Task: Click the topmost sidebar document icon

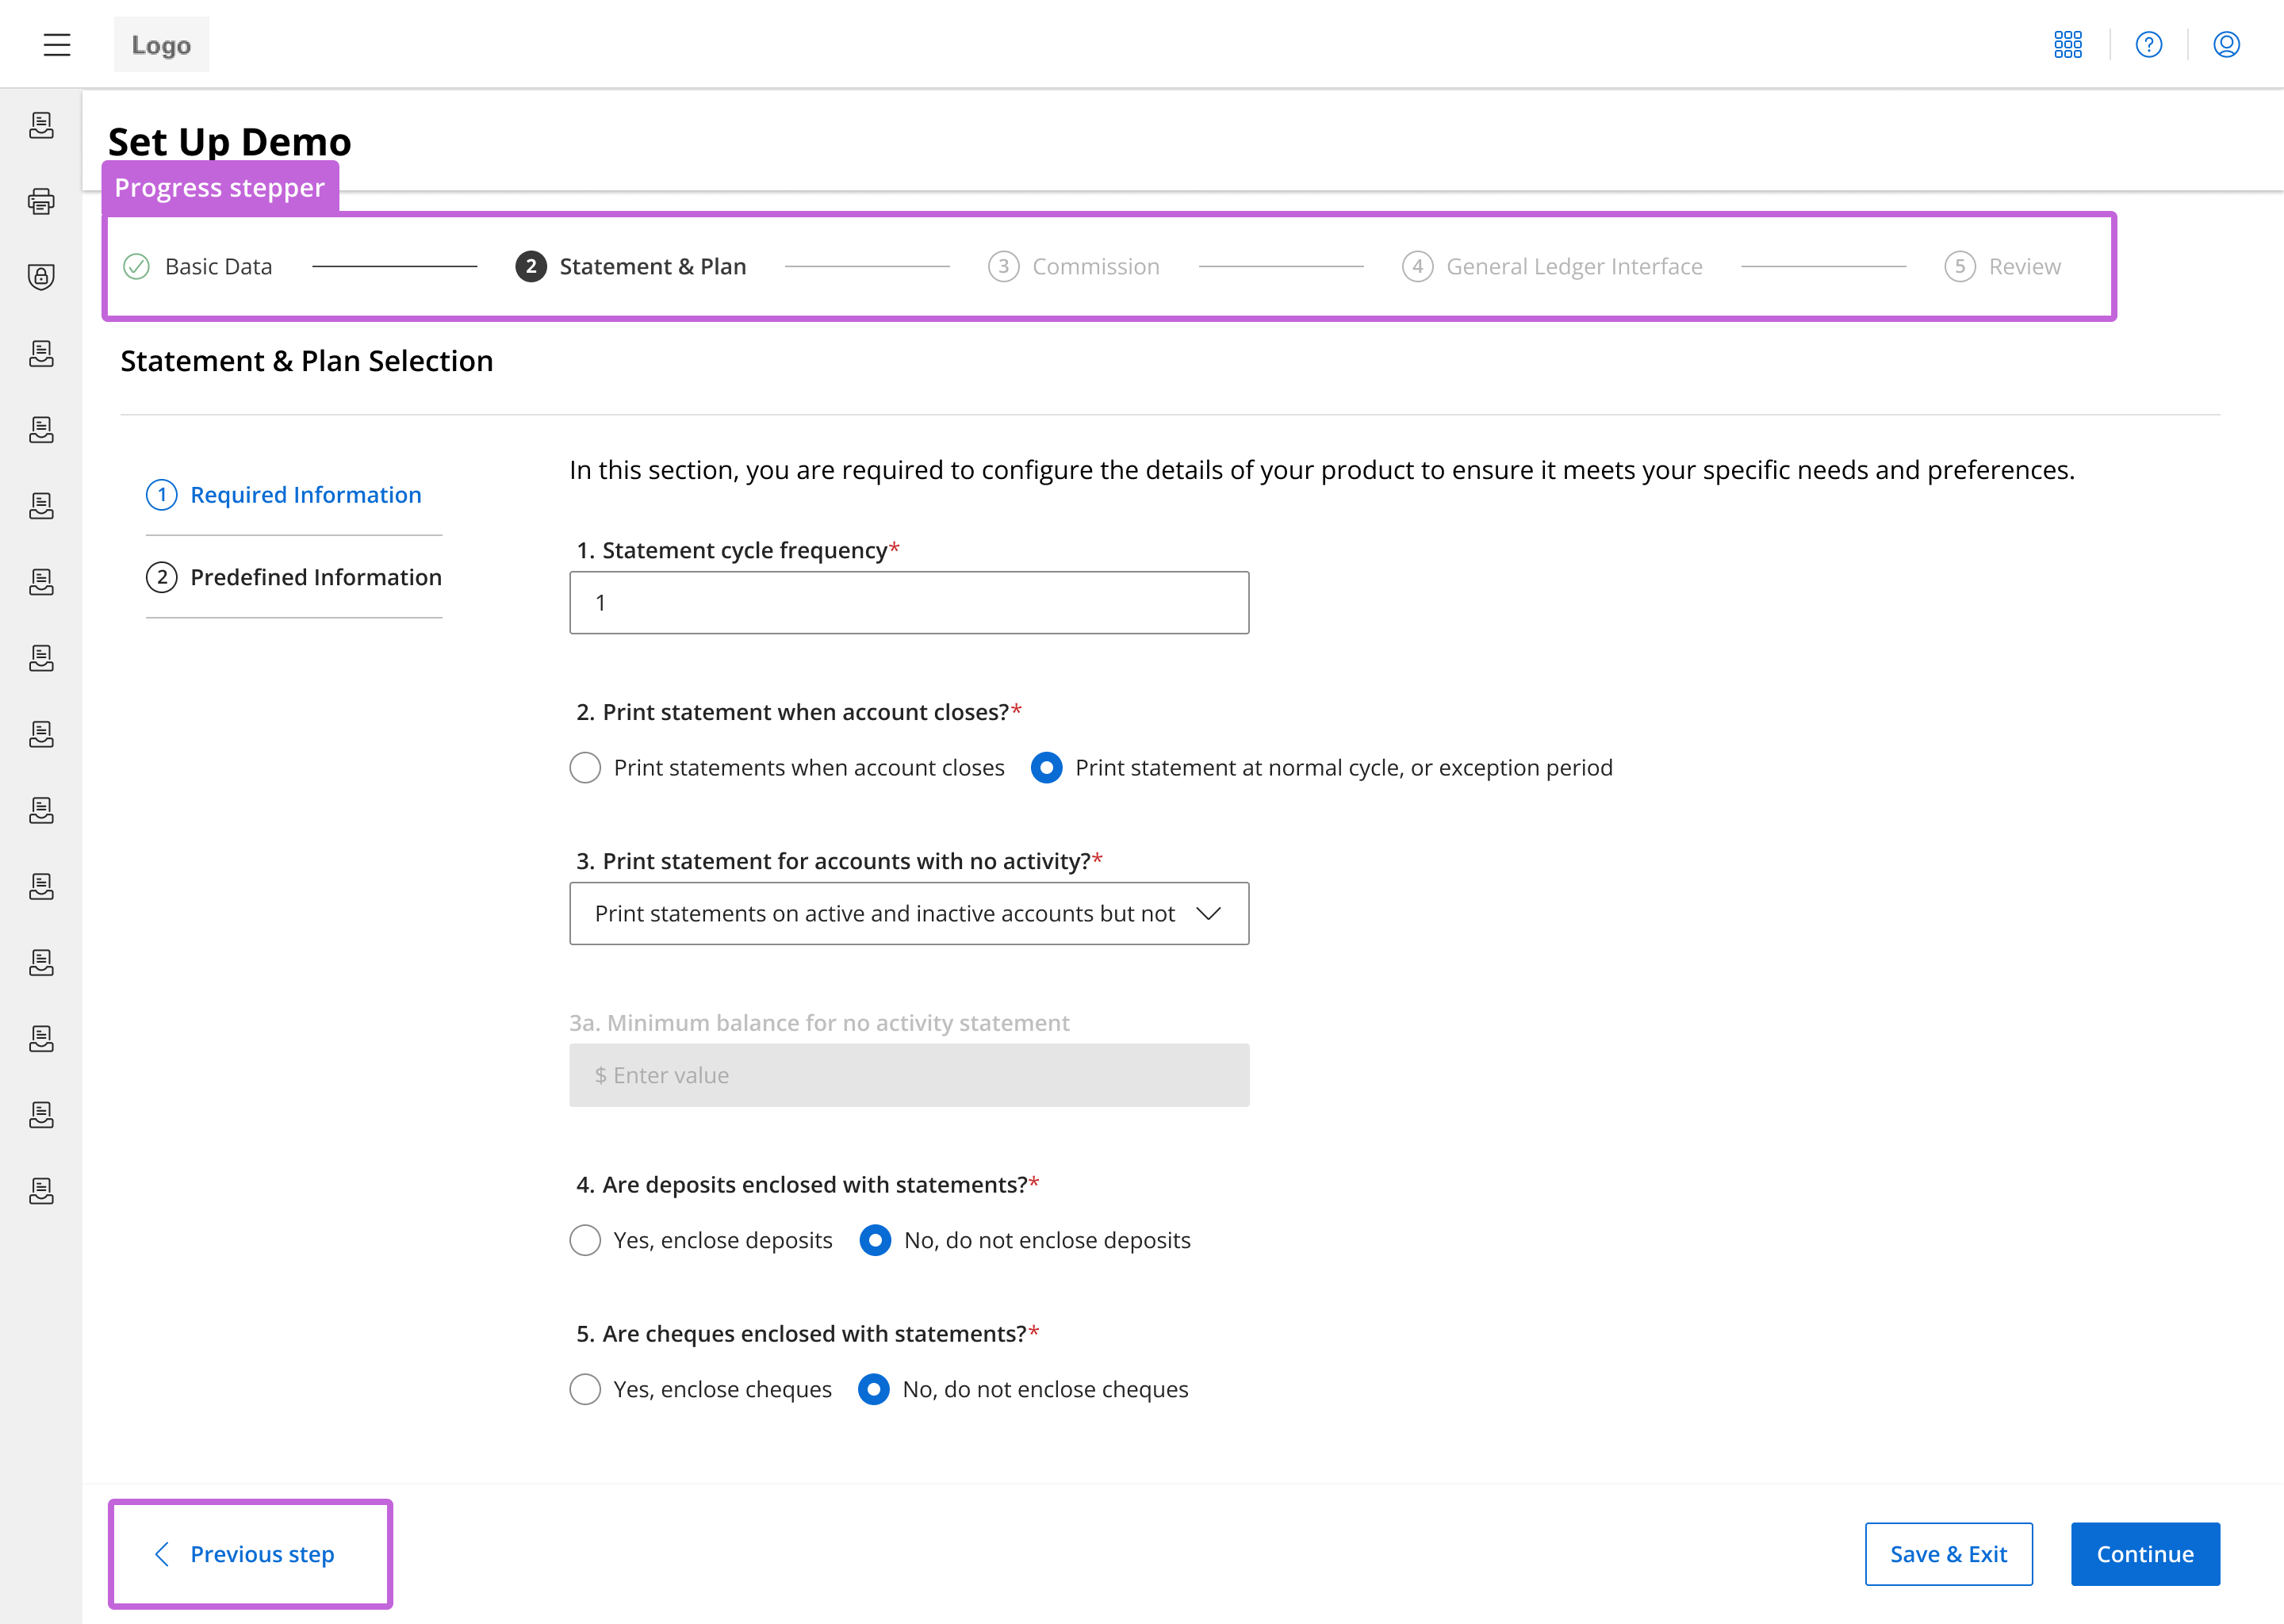Action: point(41,125)
